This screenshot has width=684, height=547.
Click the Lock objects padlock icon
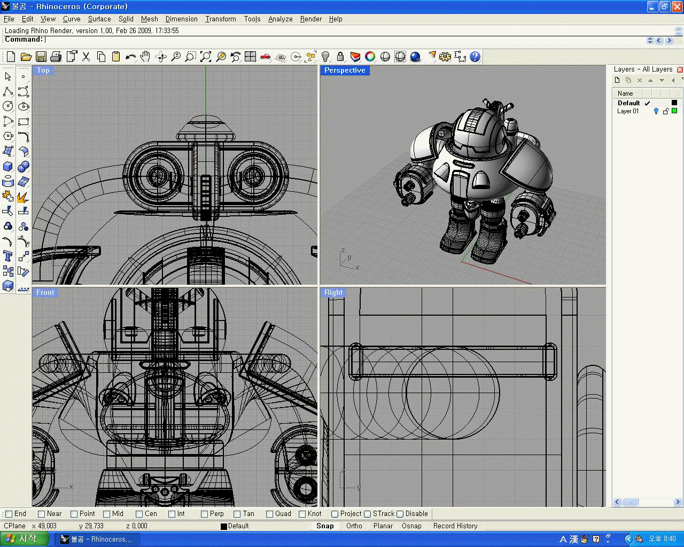(340, 57)
